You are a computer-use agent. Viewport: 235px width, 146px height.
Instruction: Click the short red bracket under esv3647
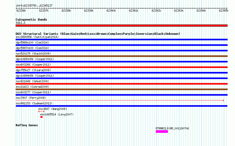[41, 111]
